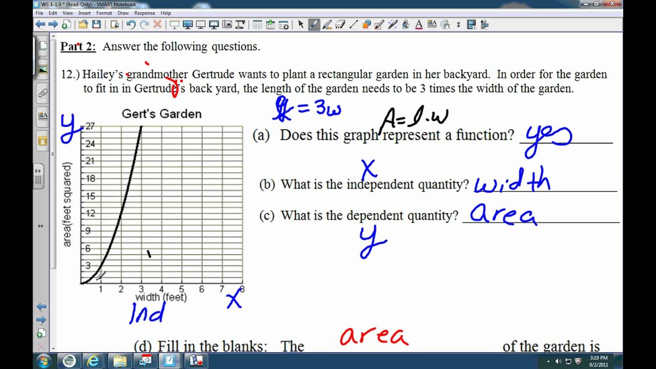The height and width of the screenshot is (369, 656).
Task: Select the Eraser tool
Action: click(340, 24)
